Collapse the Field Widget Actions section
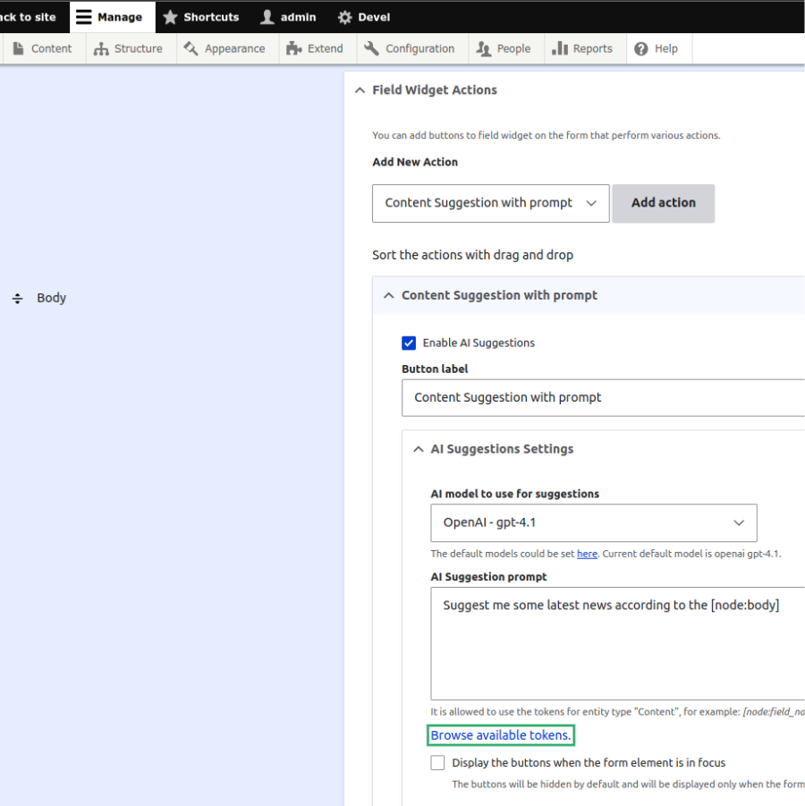Image resolution: width=805 pixels, height=806 pixels. point(360,89)
